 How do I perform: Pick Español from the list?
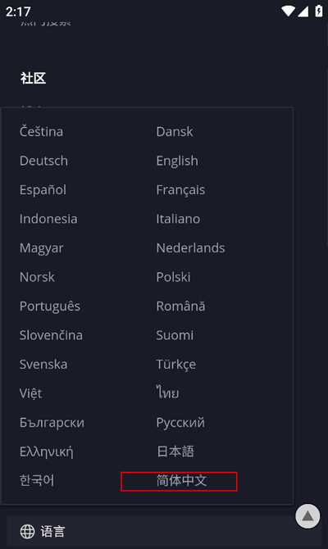click(x=43, y=190)
